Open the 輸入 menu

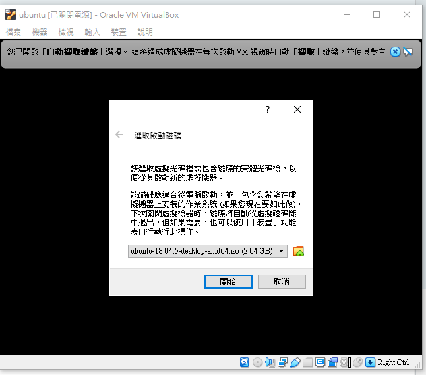click(x=92, y=32)
